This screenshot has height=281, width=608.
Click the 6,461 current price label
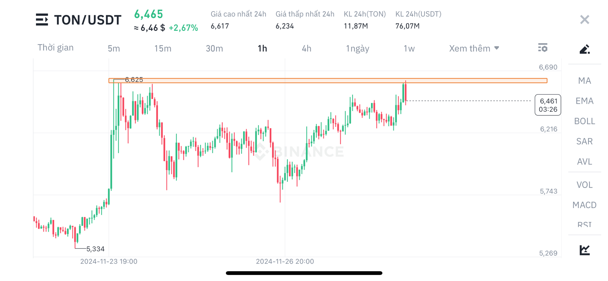548,105
